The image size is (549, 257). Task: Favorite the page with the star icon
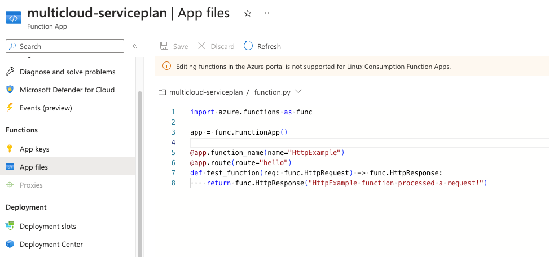coord(248,14)
